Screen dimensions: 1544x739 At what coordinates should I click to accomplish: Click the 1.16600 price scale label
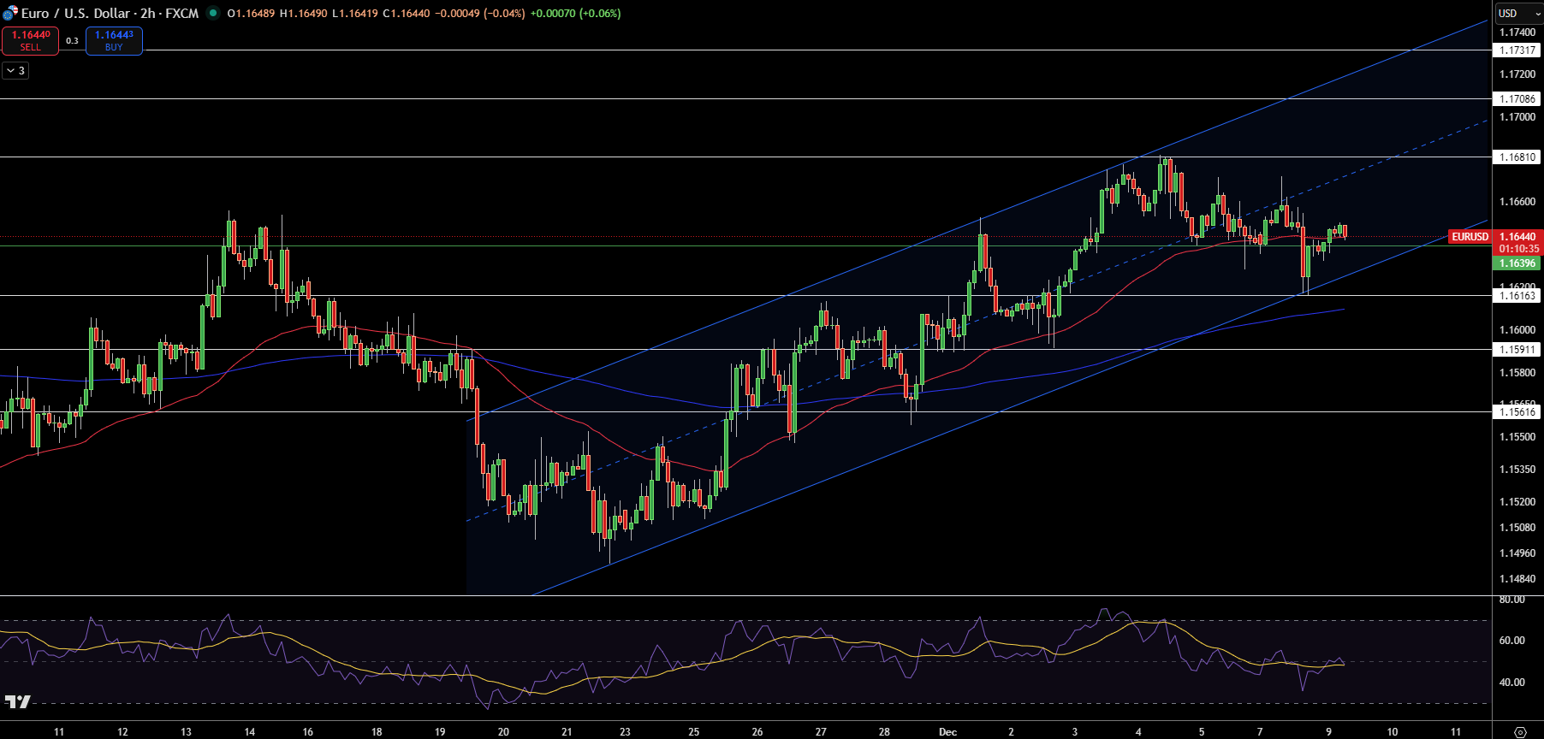(x=1517, y=202)
